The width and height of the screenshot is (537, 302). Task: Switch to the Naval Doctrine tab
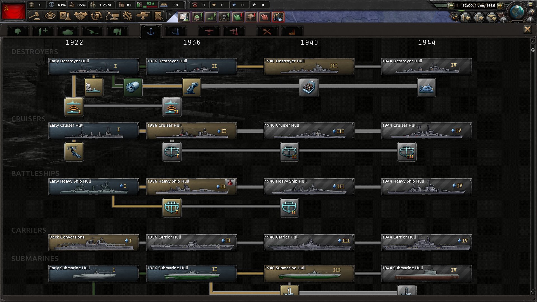coord(176,31)
